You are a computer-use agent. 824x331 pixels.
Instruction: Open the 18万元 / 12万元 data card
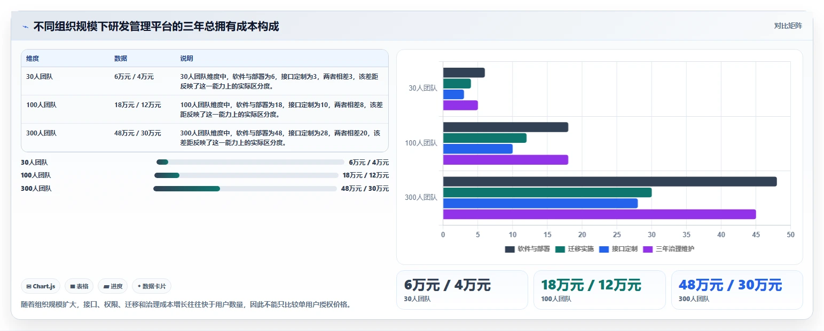click(600, 290)
